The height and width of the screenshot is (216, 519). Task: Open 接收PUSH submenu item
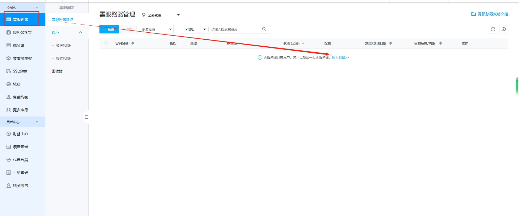click(64, 58)
